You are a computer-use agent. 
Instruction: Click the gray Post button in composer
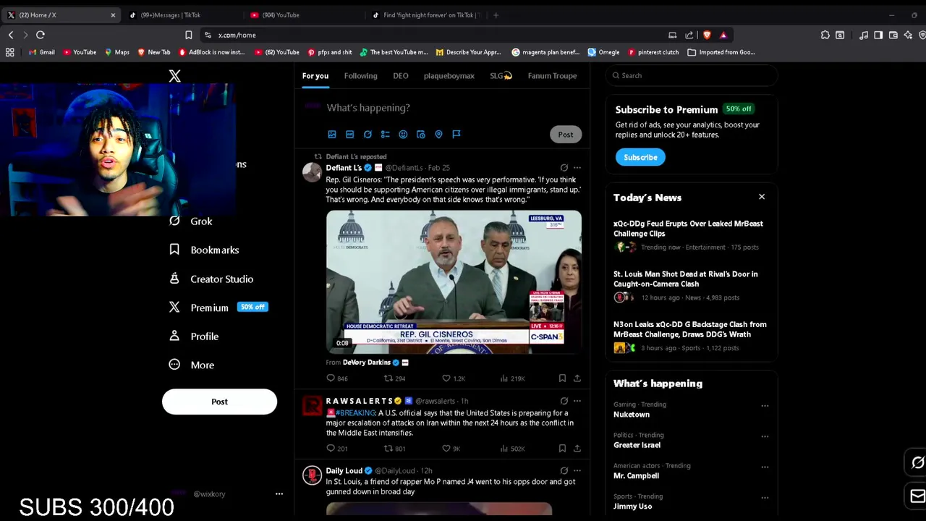tap(566, 135)
